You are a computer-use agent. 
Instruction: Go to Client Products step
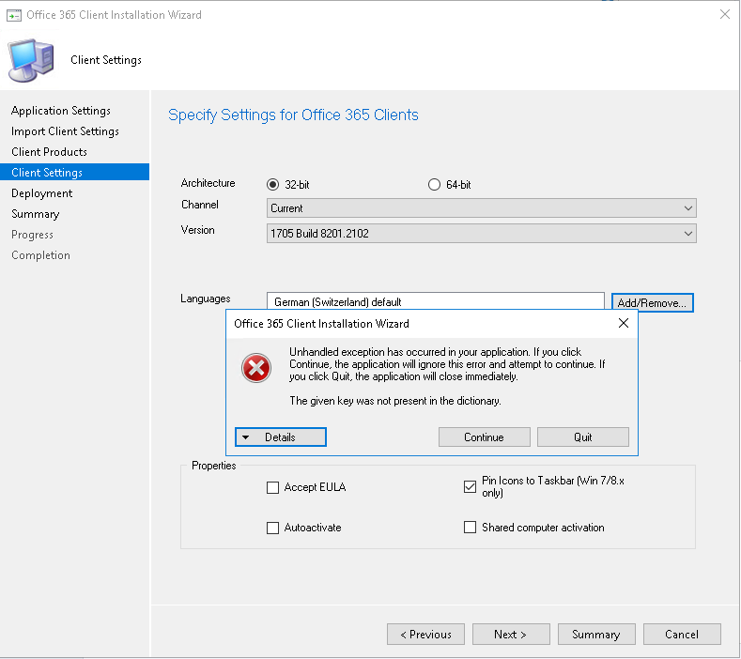click(49, 152)
